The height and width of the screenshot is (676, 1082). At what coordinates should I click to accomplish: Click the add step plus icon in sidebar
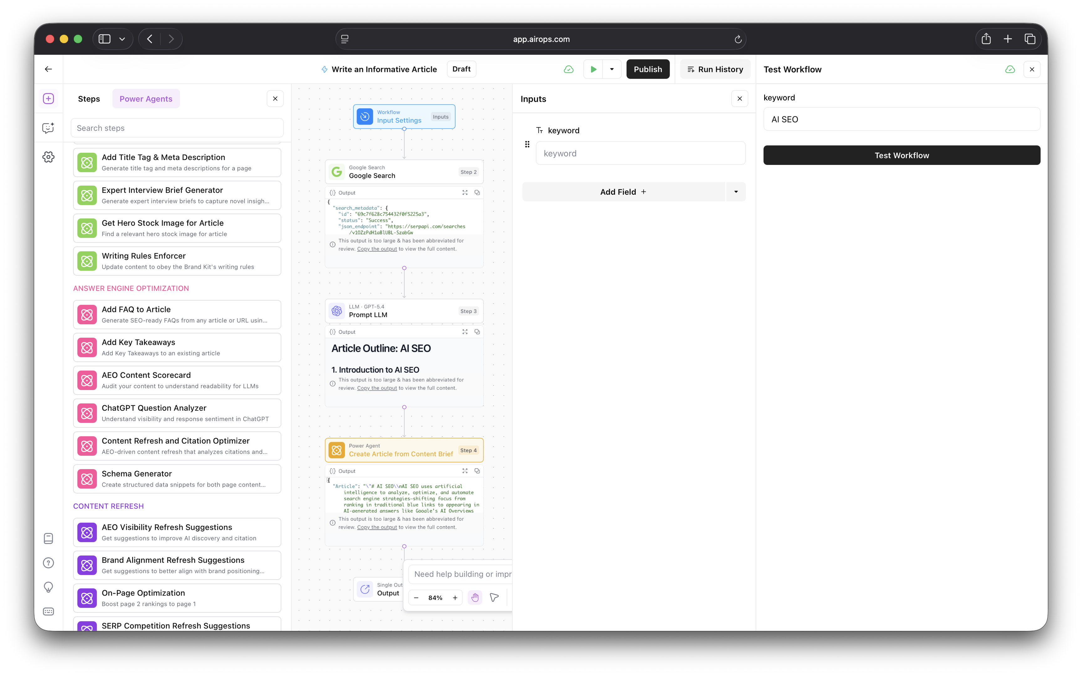coord(48,99)
